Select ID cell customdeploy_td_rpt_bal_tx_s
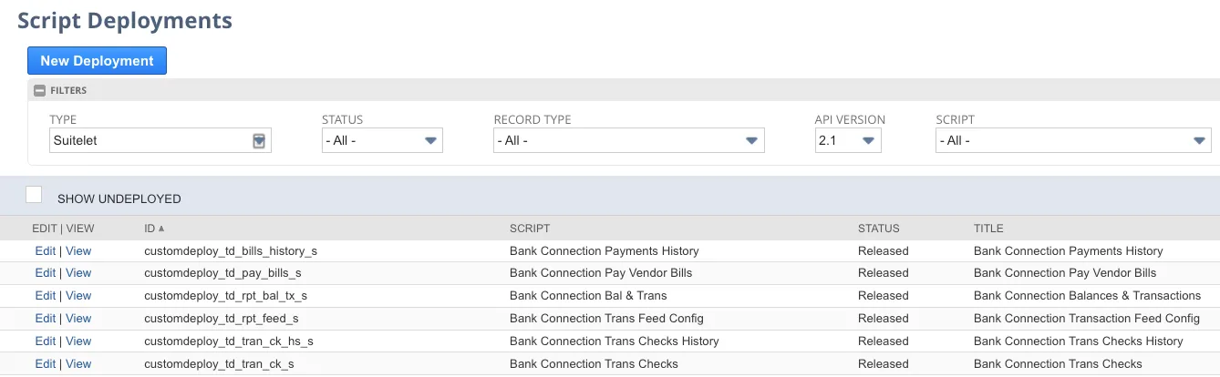The width and height of the screenshot is (1220, 377). [225, 295]
